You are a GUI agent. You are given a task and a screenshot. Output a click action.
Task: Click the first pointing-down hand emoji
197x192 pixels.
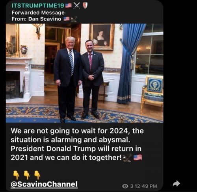16,175
